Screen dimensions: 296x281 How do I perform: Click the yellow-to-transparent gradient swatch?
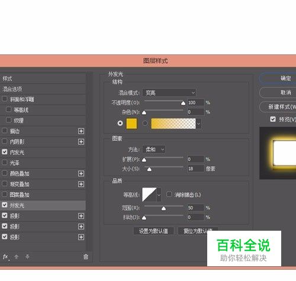click(x=173, y=124)
